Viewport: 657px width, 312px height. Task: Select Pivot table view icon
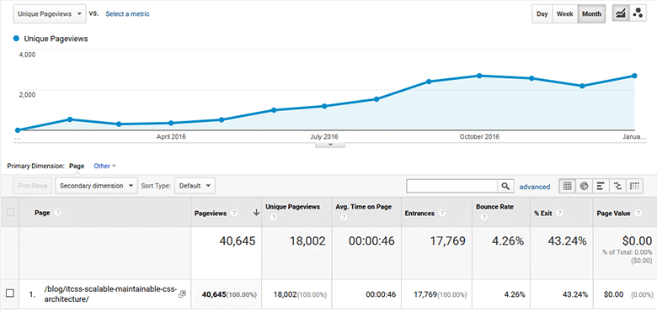coord(634,186)
